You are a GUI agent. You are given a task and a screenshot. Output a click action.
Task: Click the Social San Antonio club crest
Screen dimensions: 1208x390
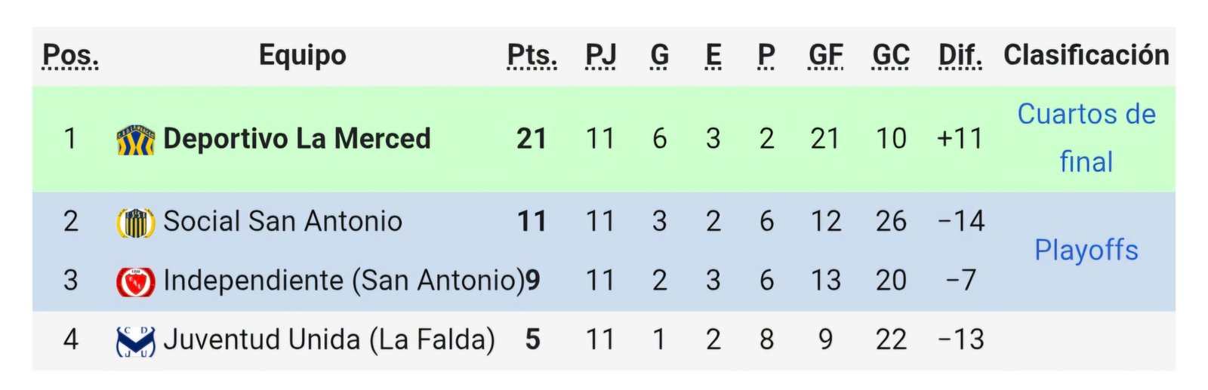coord(136,223)
